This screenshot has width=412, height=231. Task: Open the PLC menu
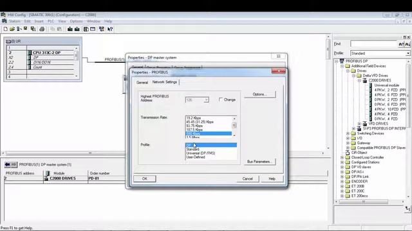click(51, 21)
